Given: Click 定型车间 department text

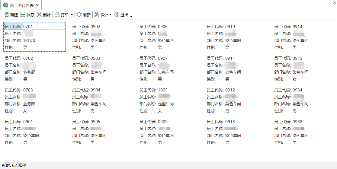Looking at the screenshot, I should click(x=166, y=104).
